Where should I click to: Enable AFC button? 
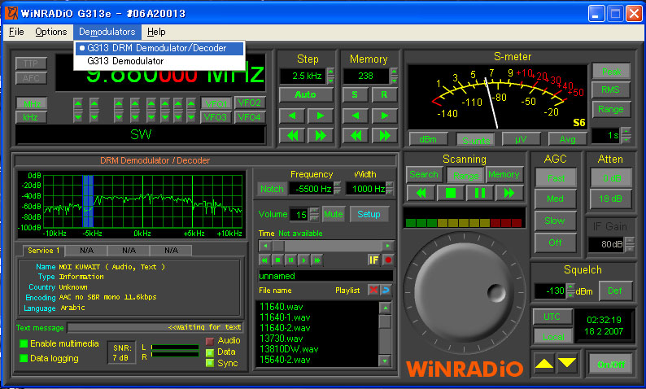pos(31,78)
